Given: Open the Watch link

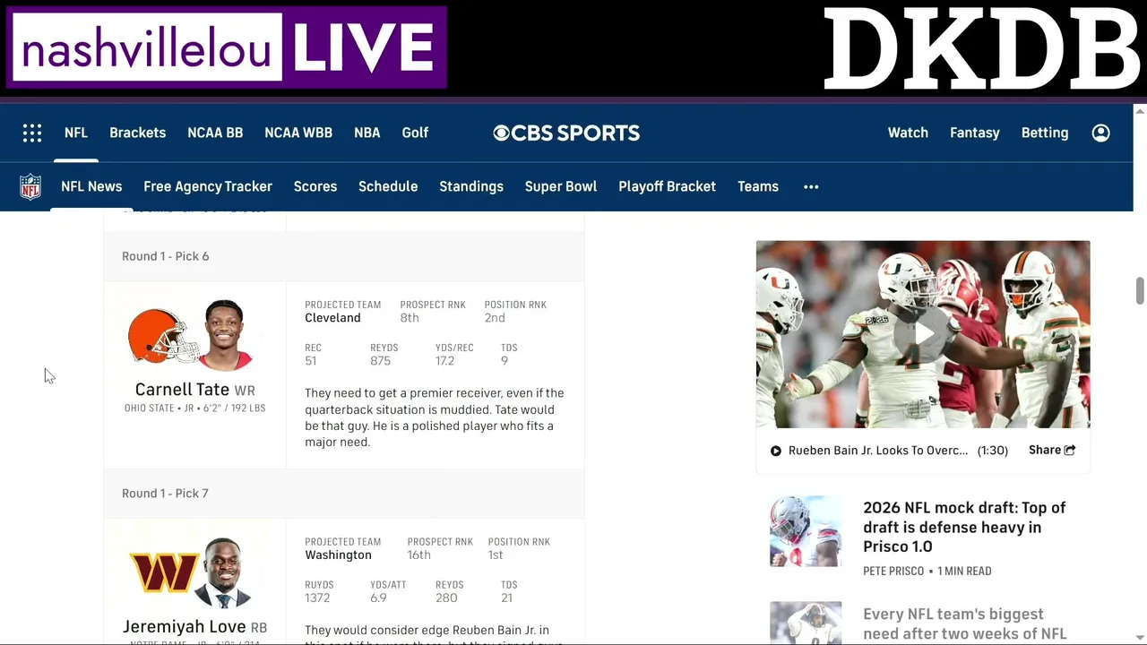Looking at the screenshot, I should click(x=908, y=133).
